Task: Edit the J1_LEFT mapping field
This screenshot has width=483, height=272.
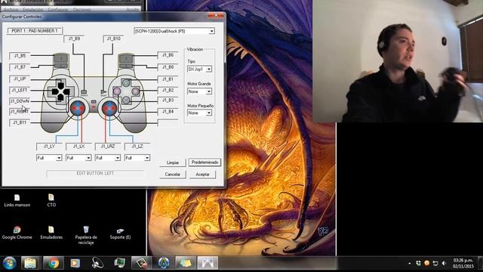Action: 20,90
